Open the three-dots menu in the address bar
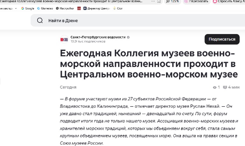Image resolution: width=245 pixels, height=146 pixels. tap(153, 2)
